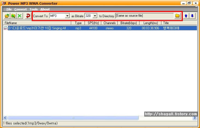Image resolution: width=200 pixels, height=128 pixels.
Task: Click the open files folder icon
Action: (x=7, y=16)
